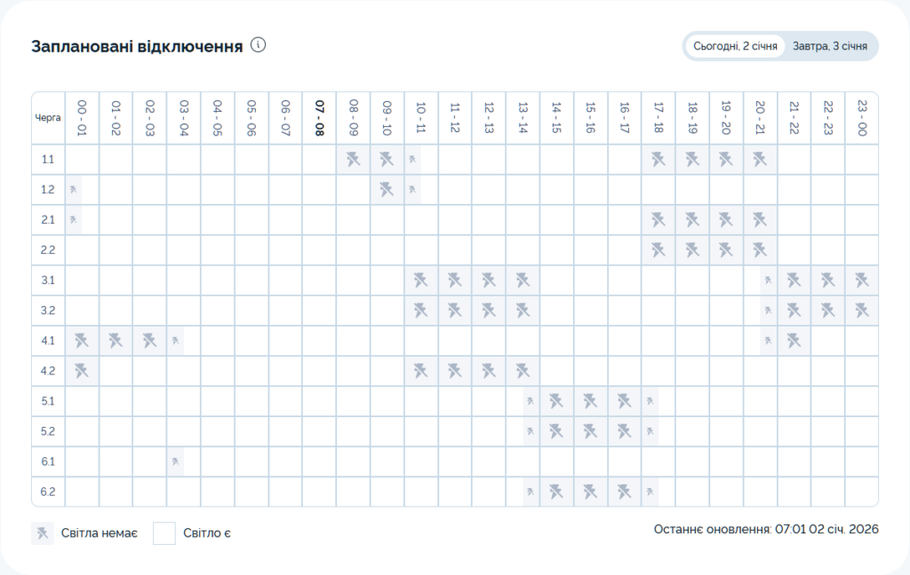
Task: Click outage icon for queue 4.2 at 00-01
Action: click(x=82, y=371)
